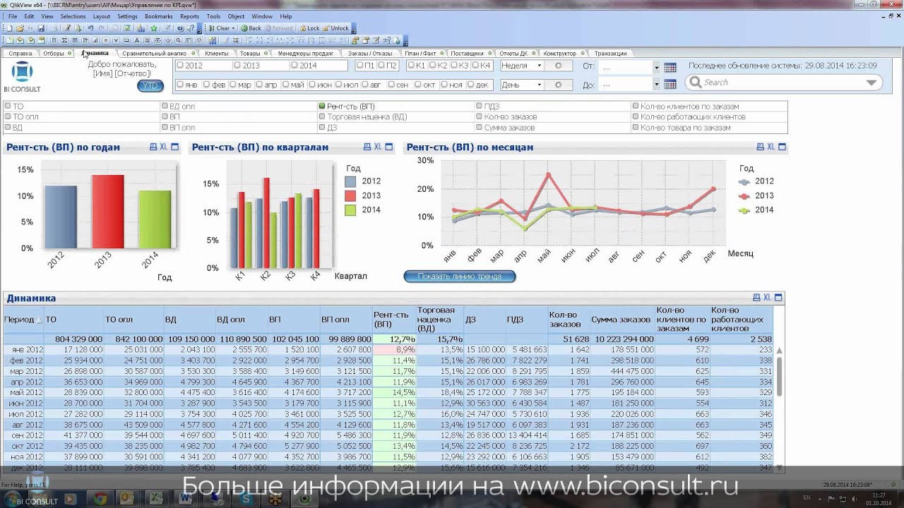This screenshot has height=508, width=904.
Task: Click the Open folder toolbar icon
Action: coord(20,28)
